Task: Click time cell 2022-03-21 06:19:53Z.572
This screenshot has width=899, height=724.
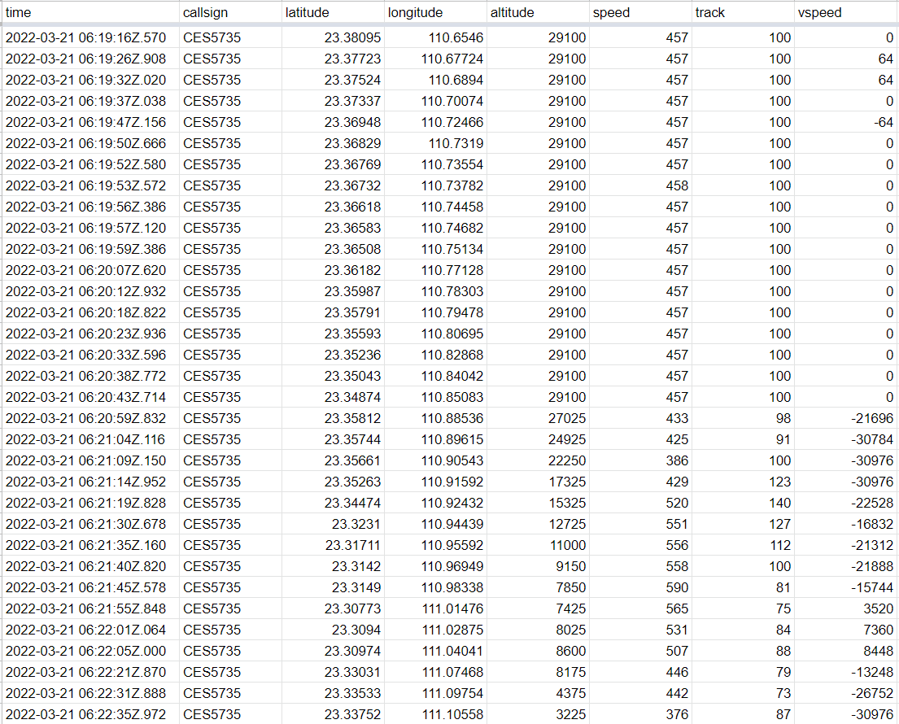Action: 85,185
